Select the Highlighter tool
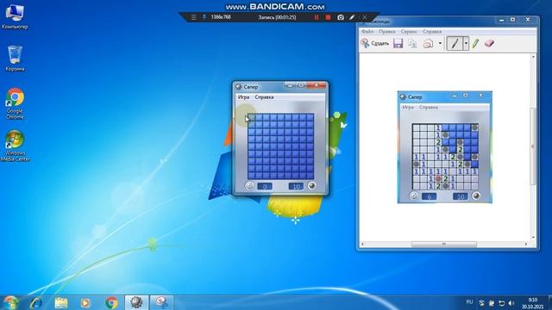This screenshot has width=552, height=310. pos(475,44)
